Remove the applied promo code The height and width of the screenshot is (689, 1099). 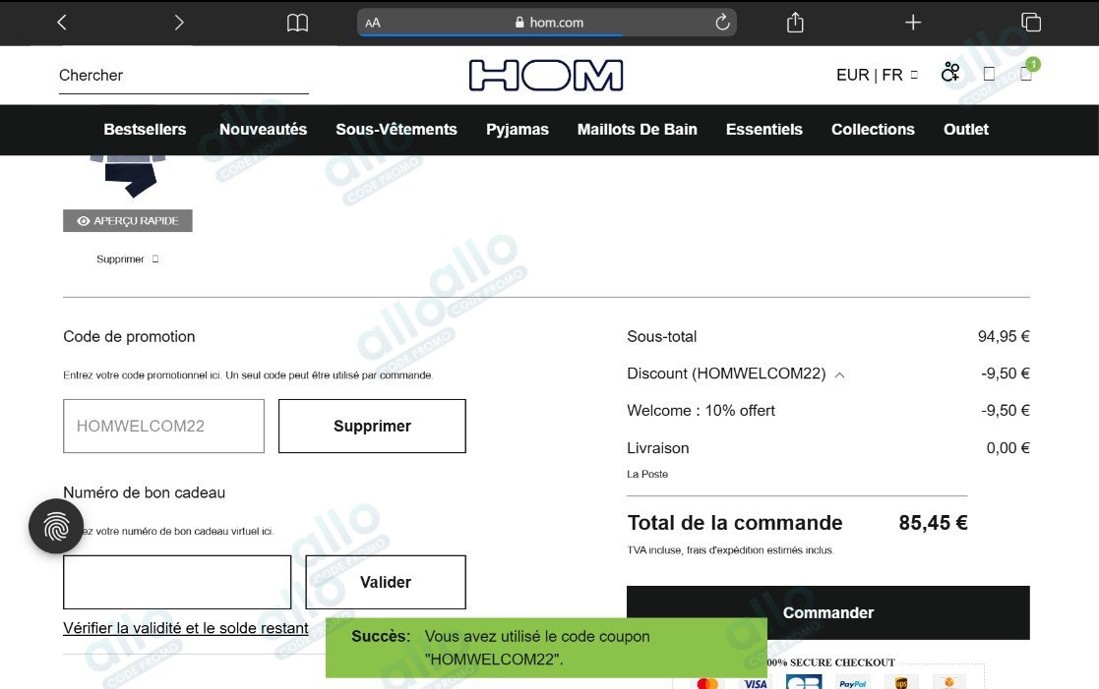[372, 426]
